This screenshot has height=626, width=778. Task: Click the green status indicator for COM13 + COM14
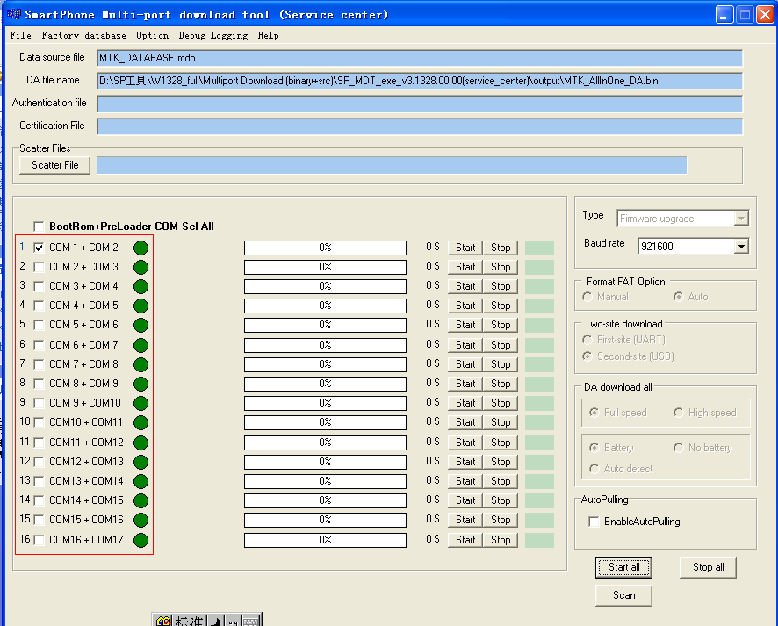(140, 480)
